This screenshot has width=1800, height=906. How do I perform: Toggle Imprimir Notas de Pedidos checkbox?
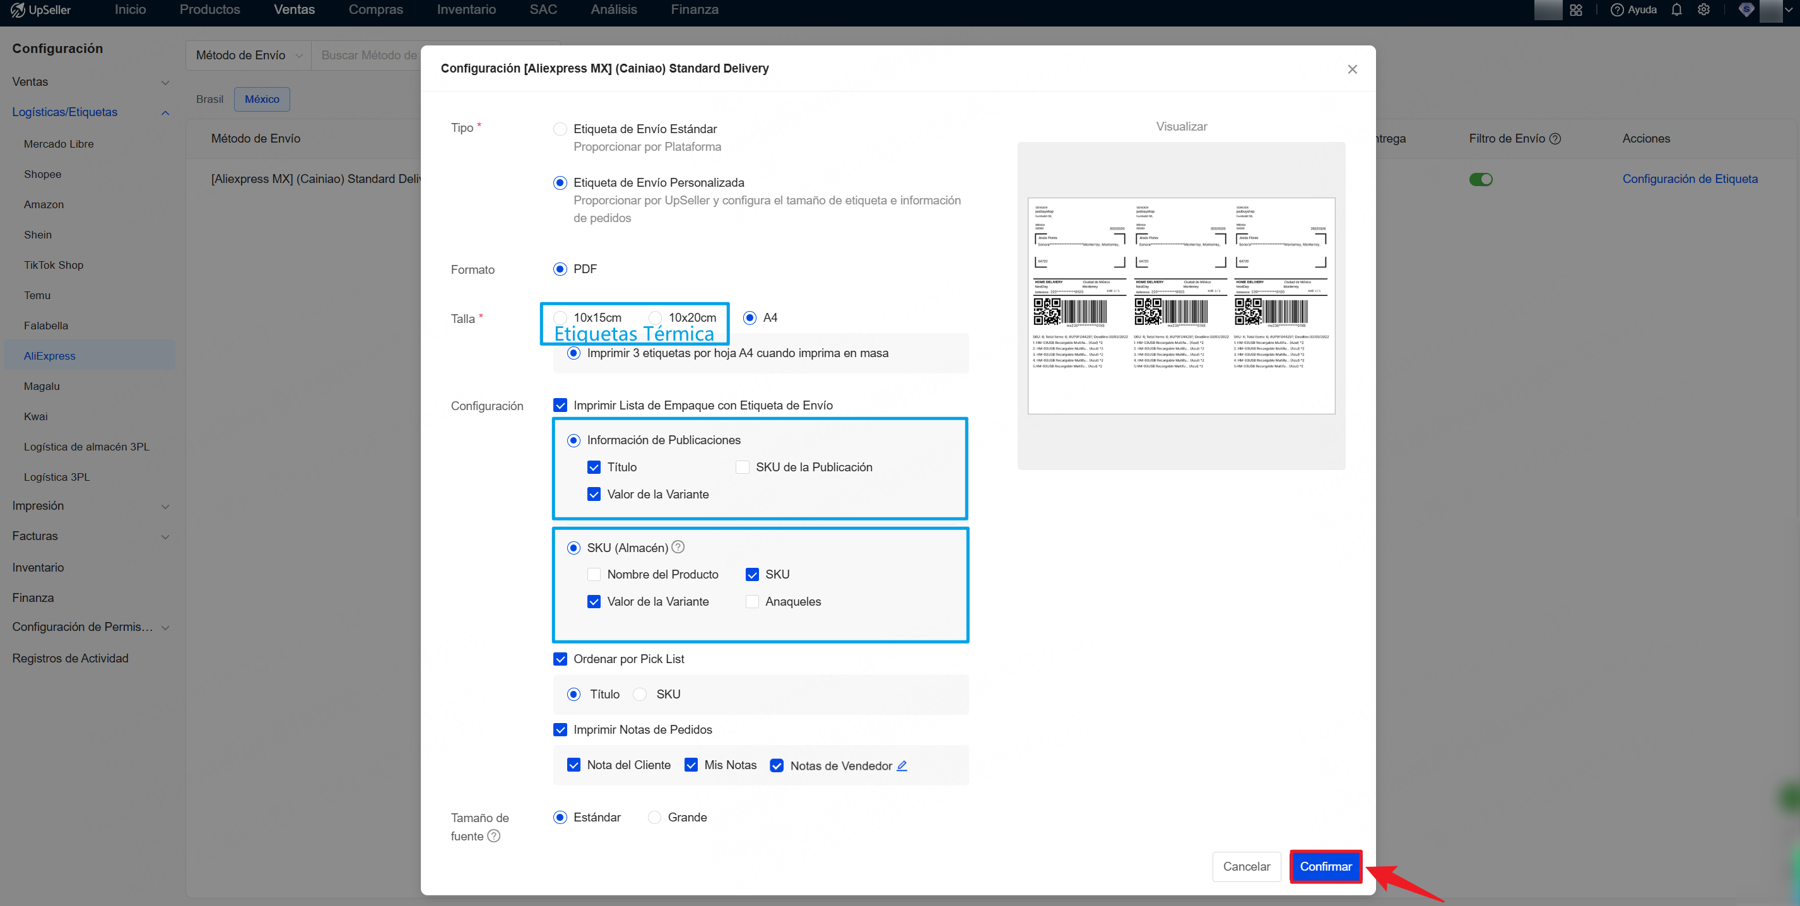point(560,729)
